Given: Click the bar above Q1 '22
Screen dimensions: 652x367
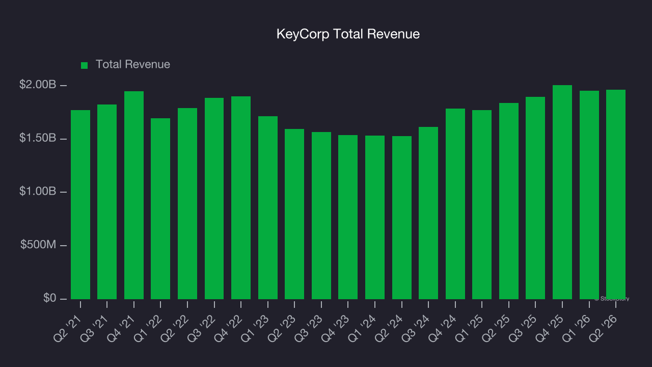Looking at the screenshot, I should point(160,209).
